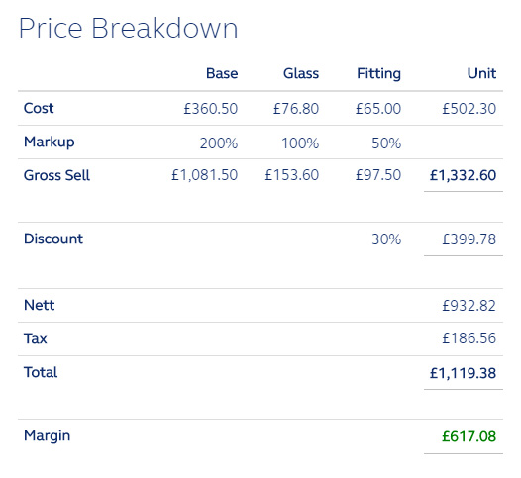Click the Unit column header
This screenshot has width=521, height=478.
pyautogui.click(x=481, y=73)
